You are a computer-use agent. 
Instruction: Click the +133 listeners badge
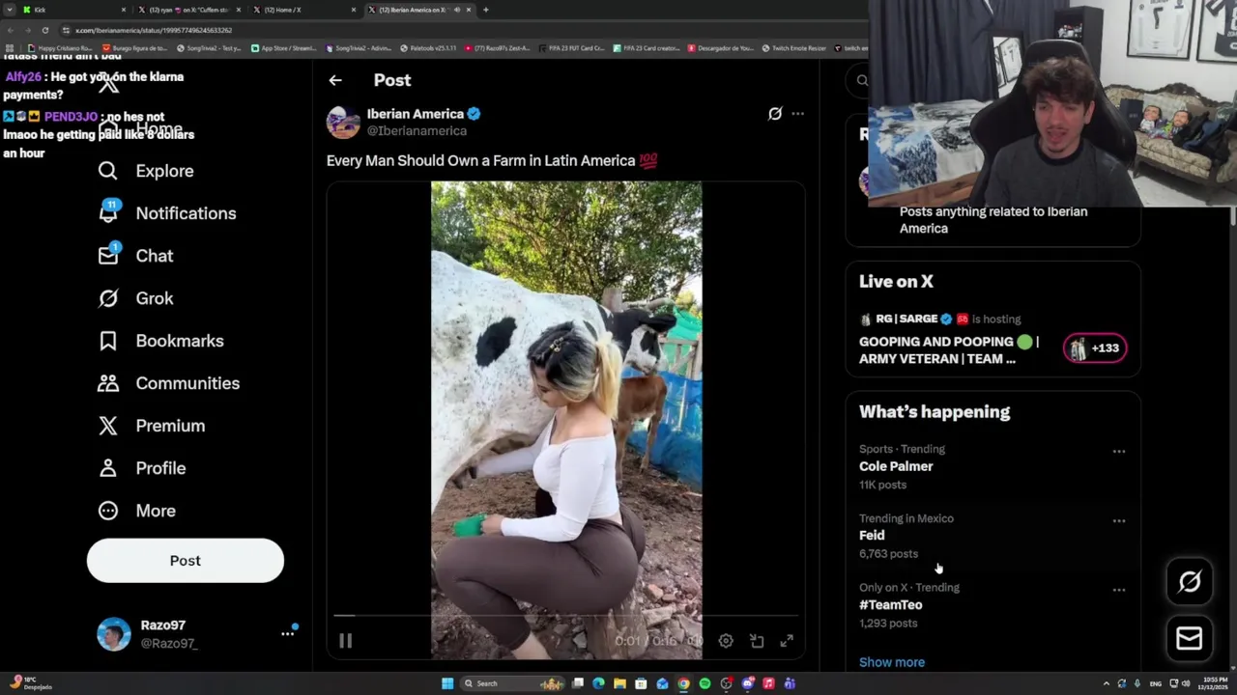point(1095,348)
